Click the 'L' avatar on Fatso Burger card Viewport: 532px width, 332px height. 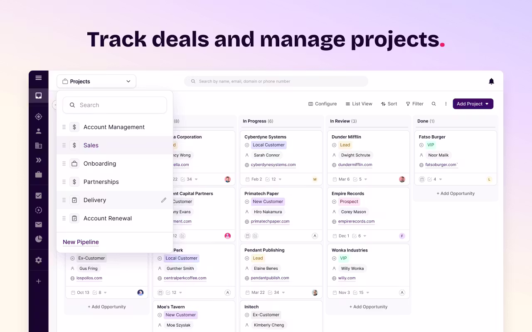[x=490, y=179]
